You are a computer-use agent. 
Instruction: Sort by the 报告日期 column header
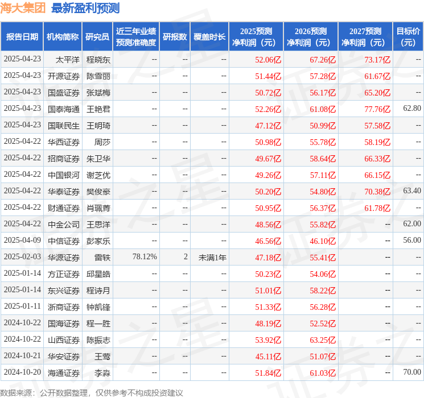tap(22, 37)
